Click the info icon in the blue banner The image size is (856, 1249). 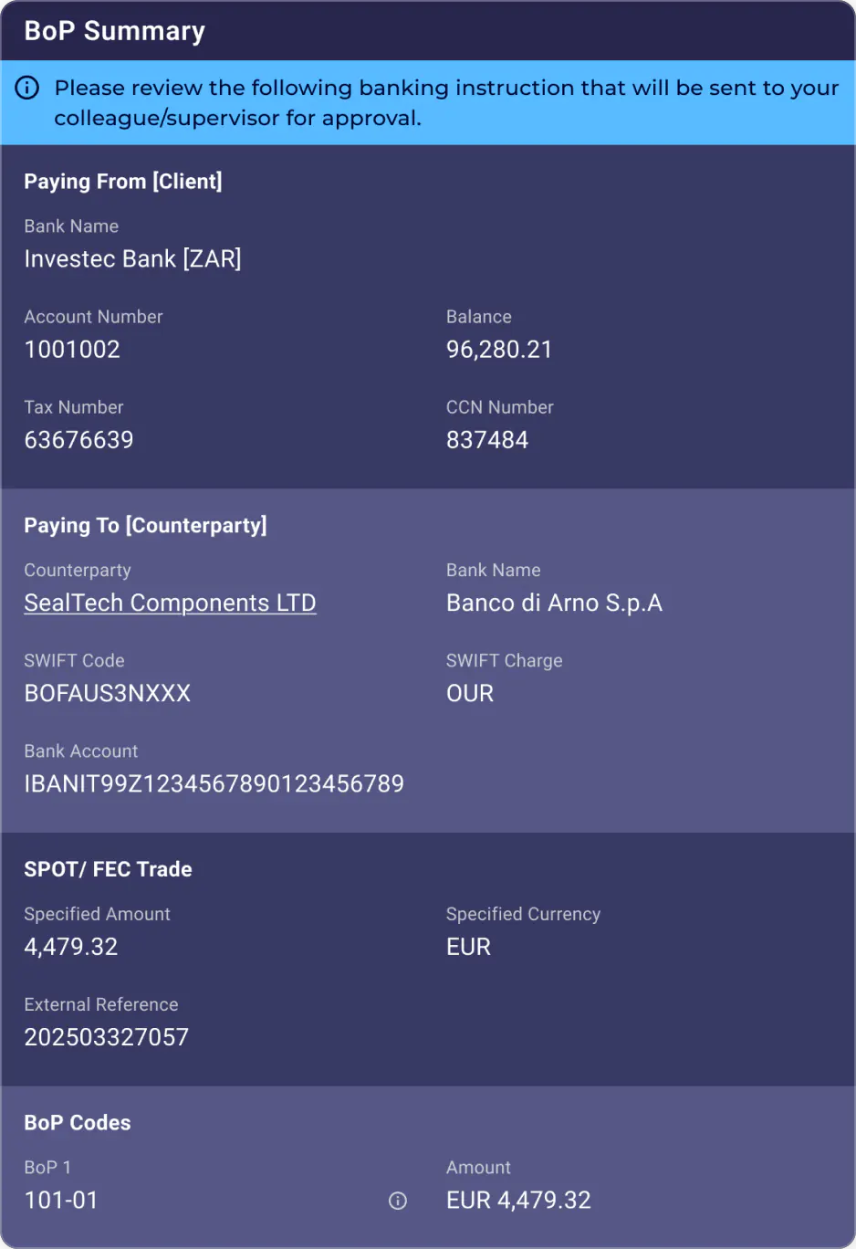coord(27,88)
